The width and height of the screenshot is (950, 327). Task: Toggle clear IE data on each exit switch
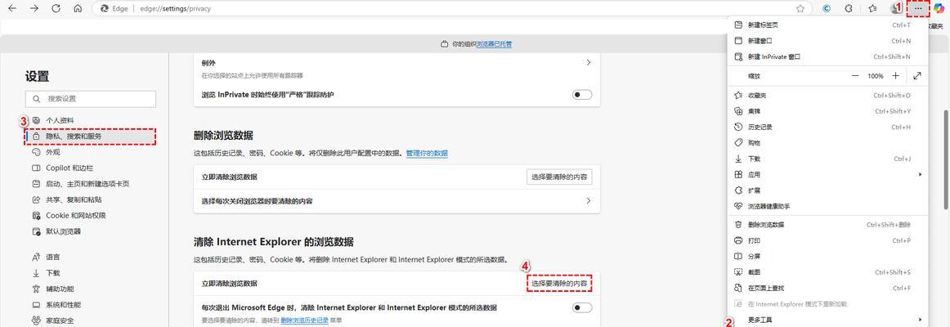coord(582,307)
